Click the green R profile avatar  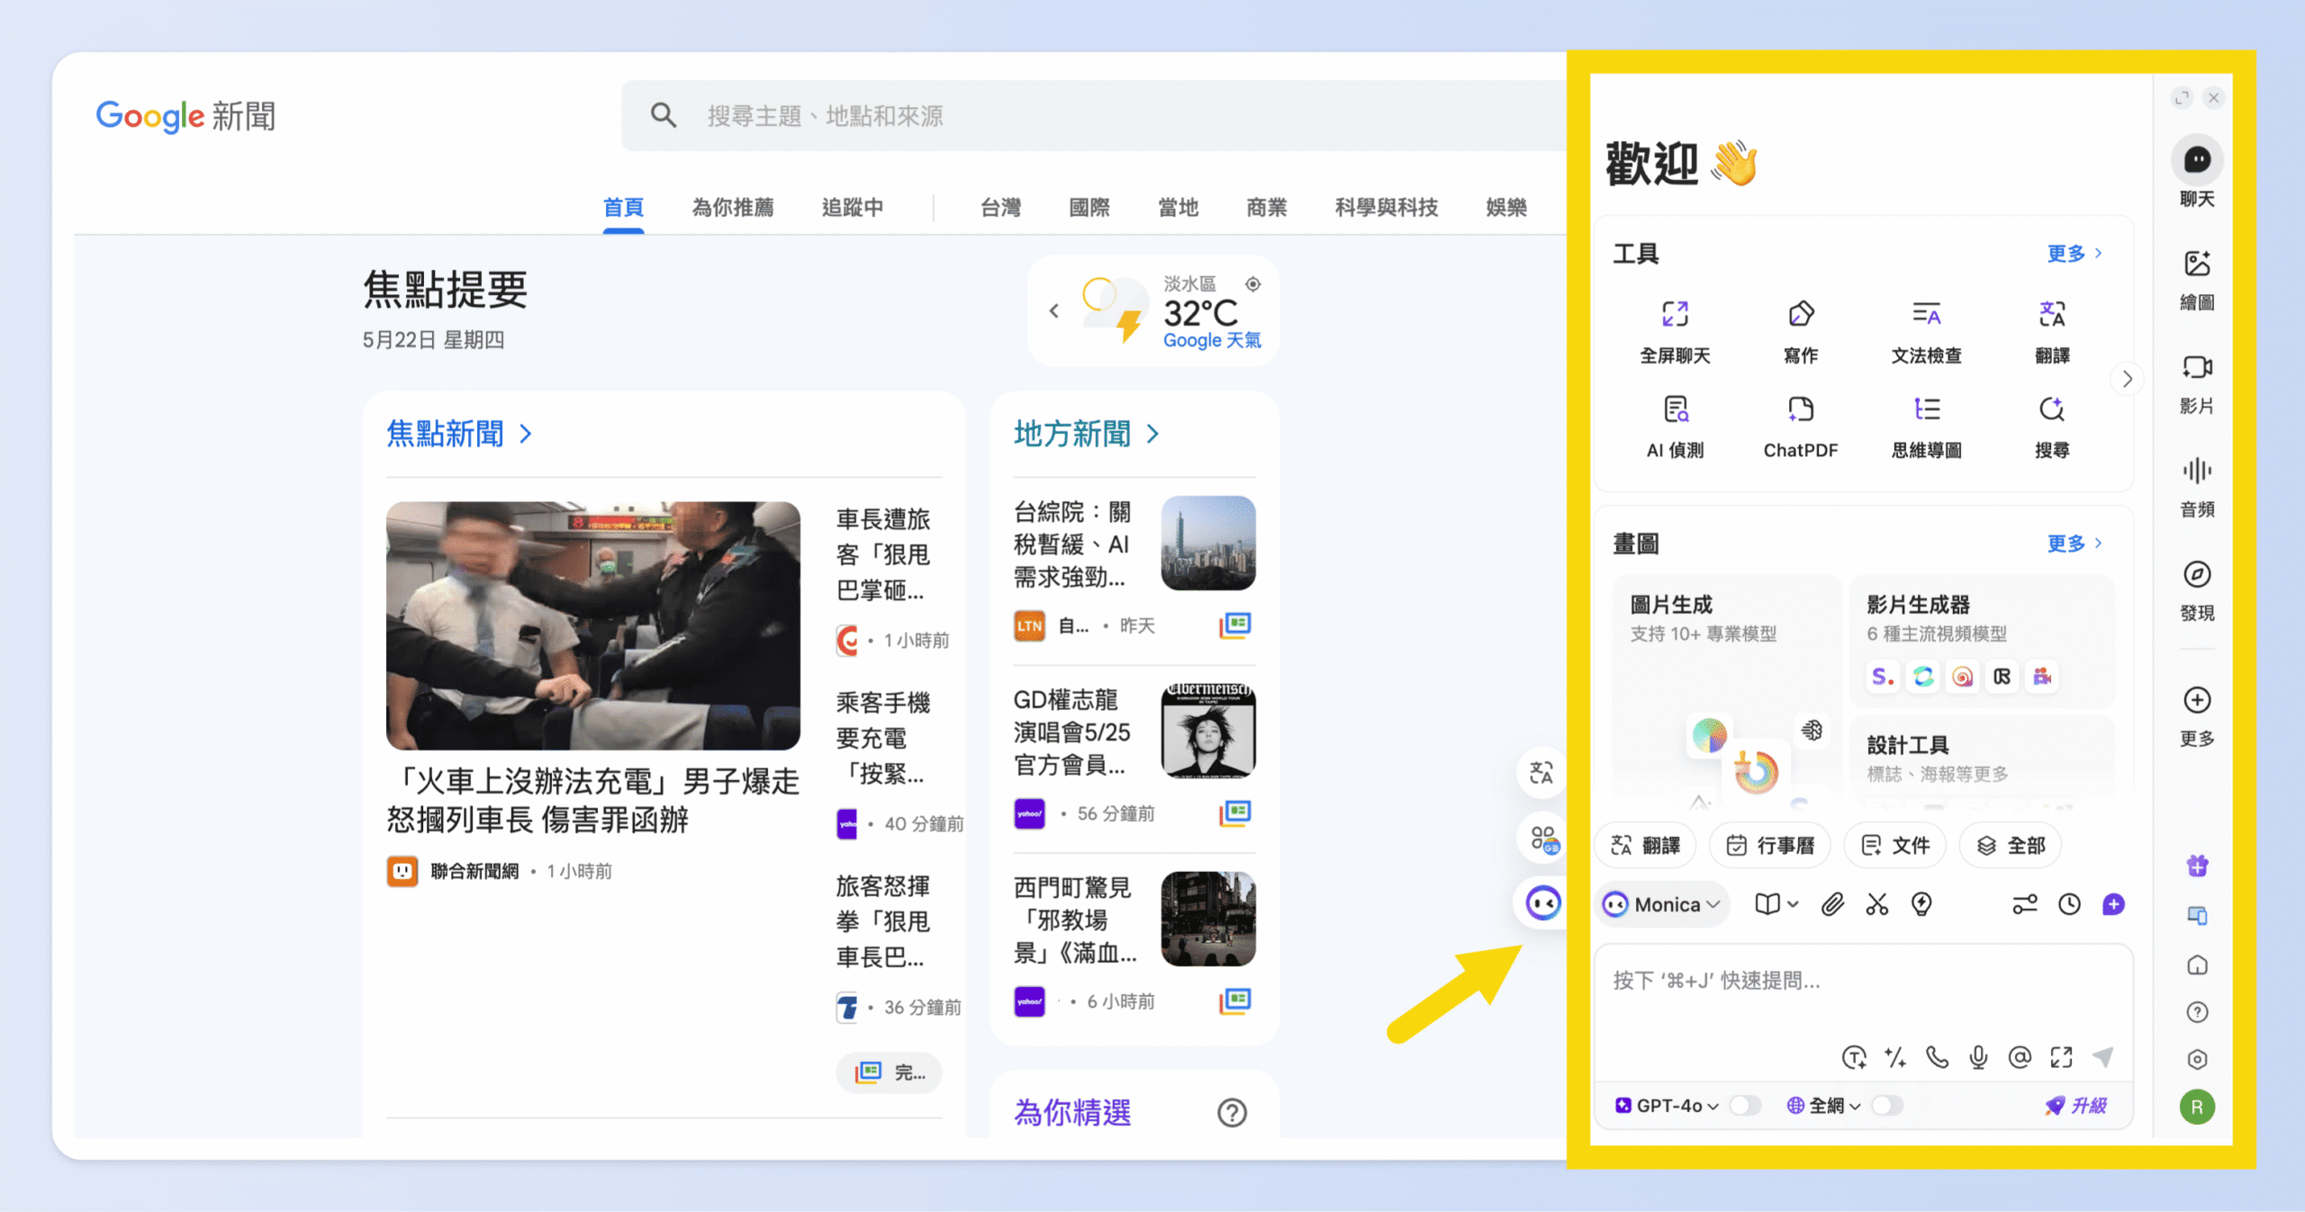[2197, 1107]
